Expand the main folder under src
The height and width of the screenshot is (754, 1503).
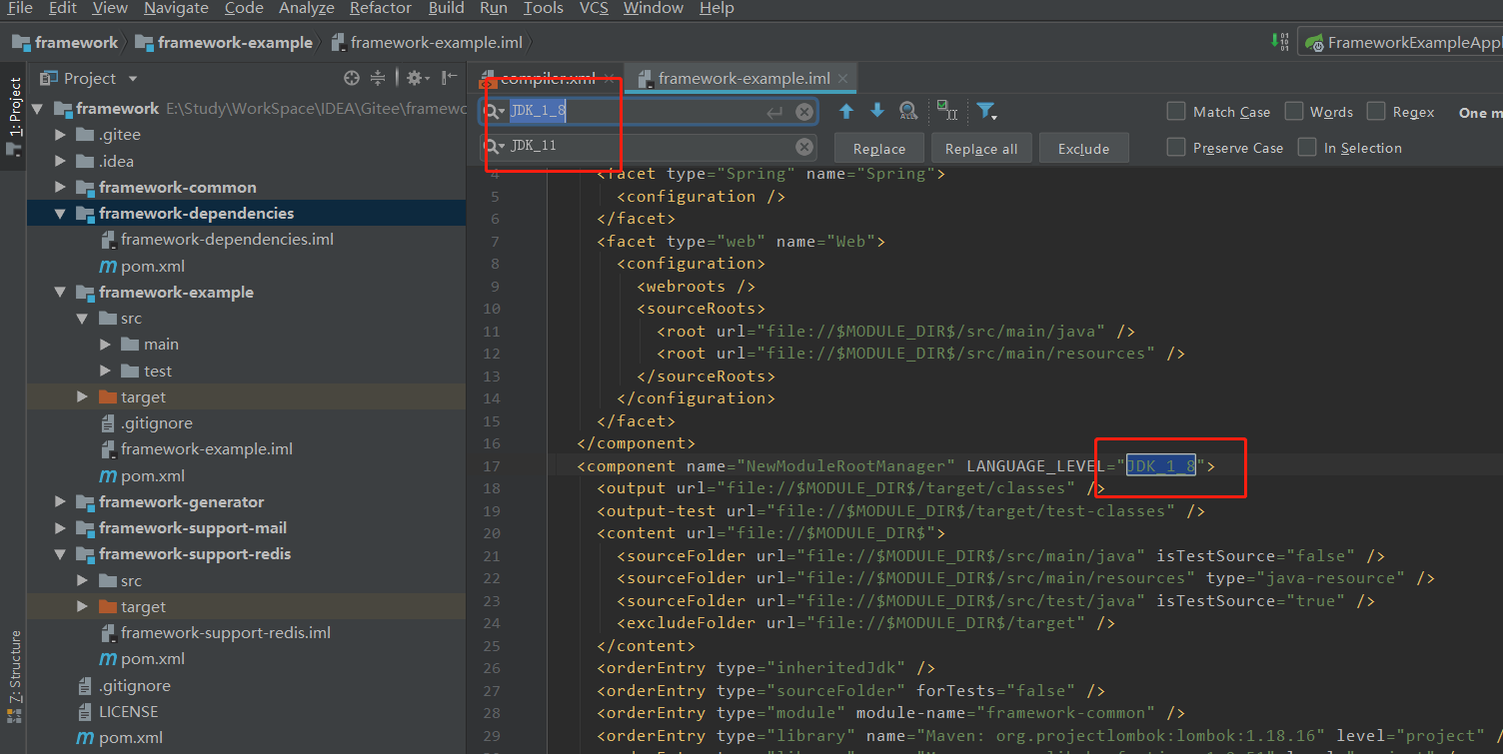(106, 344)
